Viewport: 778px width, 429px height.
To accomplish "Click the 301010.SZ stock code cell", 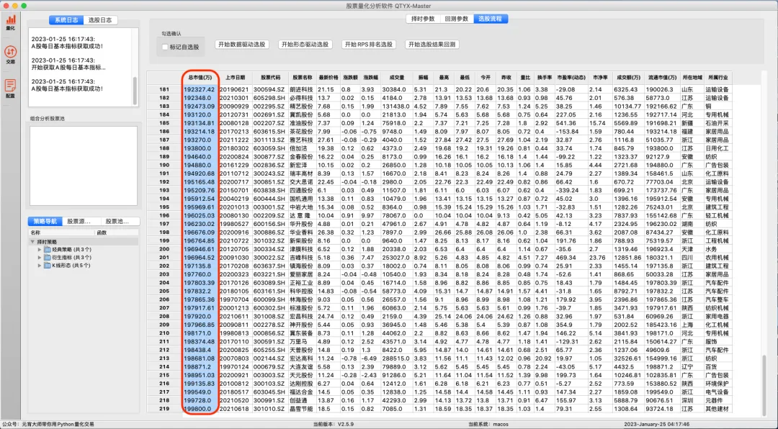I will [x=270, y=409].
